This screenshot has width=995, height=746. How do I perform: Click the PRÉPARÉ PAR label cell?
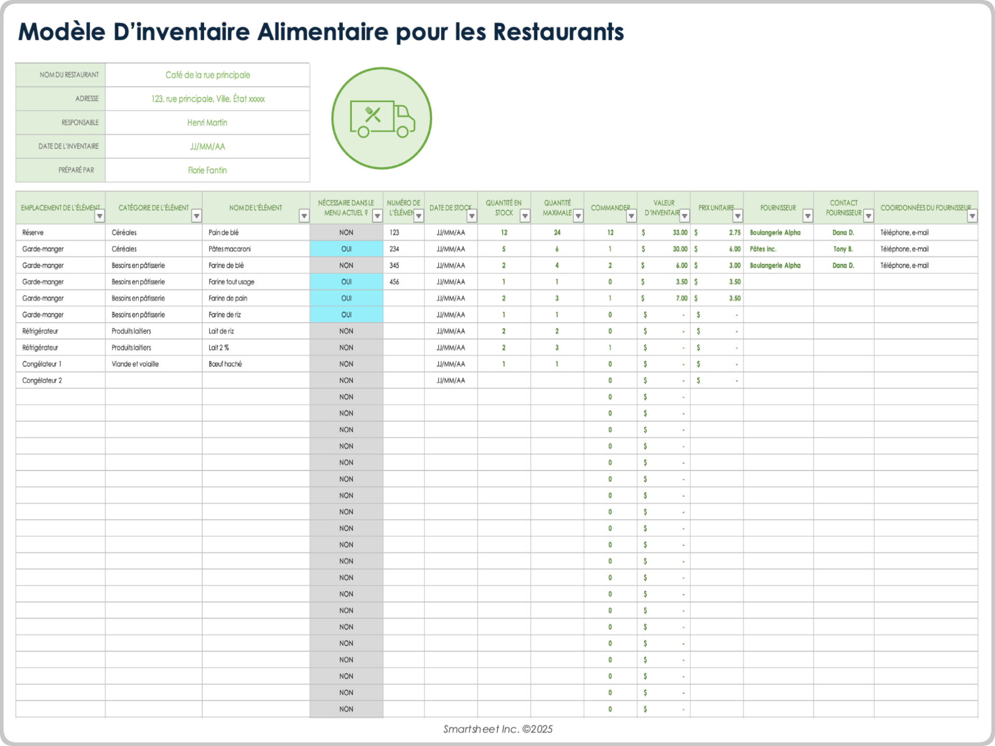click(x=61, y=170)
